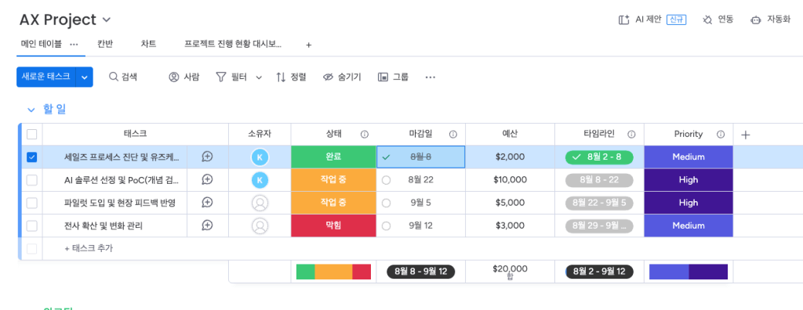
Task: Mark 9월 5 due date as done
Action: (x=386, y=203)
